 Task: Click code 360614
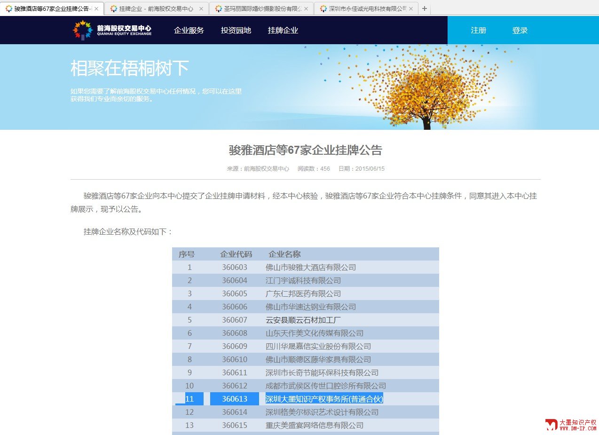pos(235,412)
